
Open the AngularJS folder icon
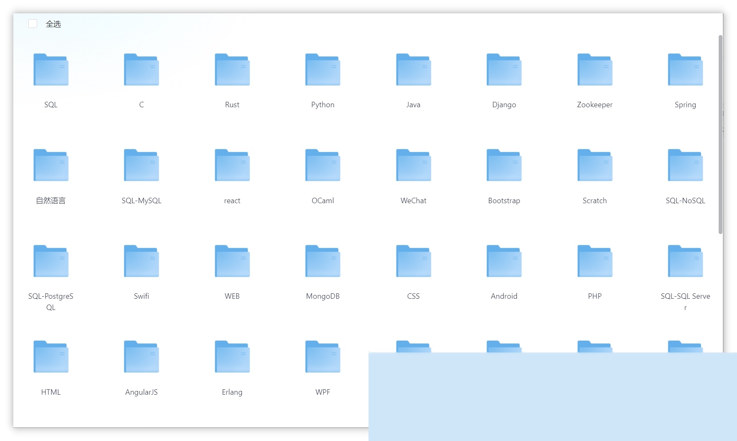[141, 357]
